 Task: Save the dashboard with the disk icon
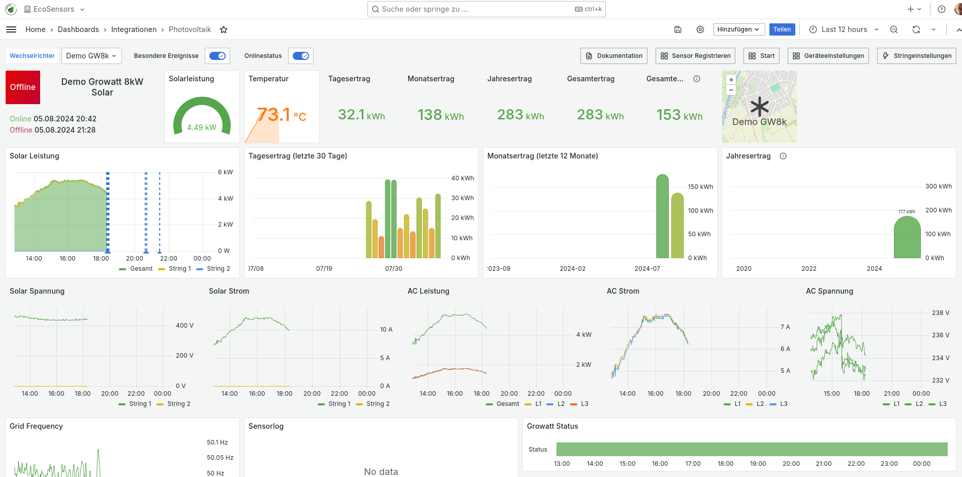(x=678, y=29)
